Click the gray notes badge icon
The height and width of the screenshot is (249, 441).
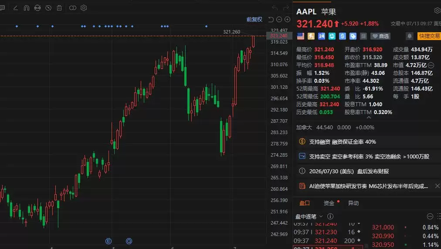point(363,36)
